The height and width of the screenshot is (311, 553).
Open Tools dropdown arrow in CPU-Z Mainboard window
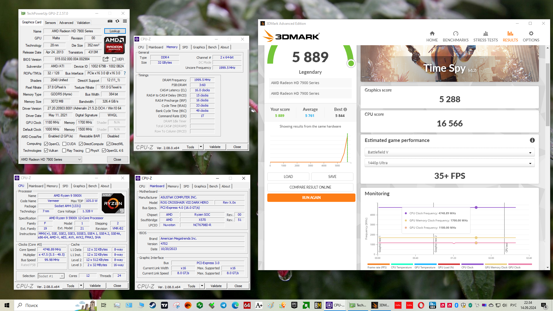click(x=202, y=286)
